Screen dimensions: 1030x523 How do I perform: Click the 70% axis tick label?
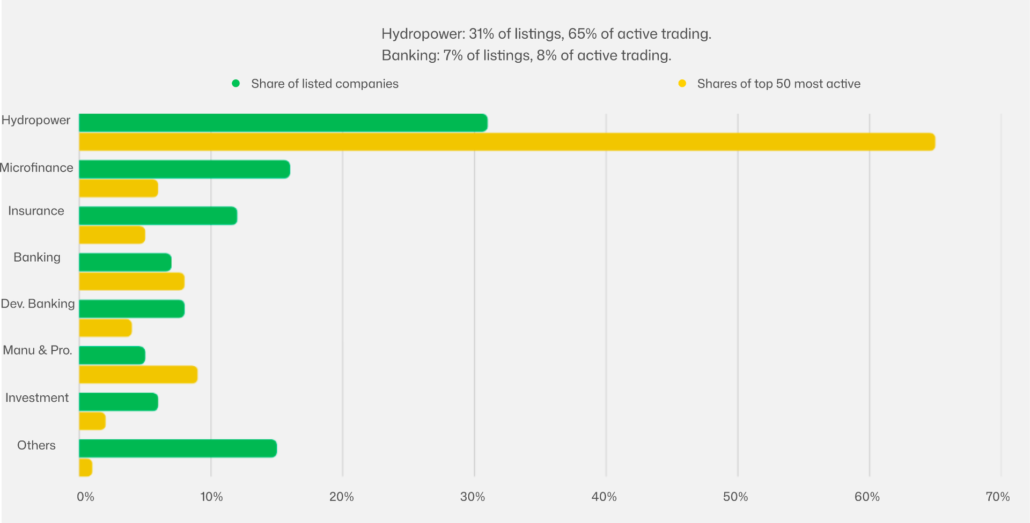coord(997,497)
